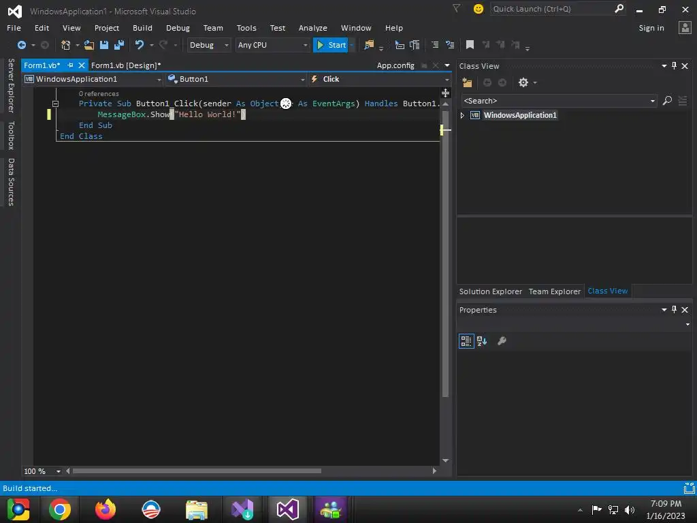
Task: Switch to Form1.vb [Design] tab
Action: pyautogui.click(x=126, y=65)
